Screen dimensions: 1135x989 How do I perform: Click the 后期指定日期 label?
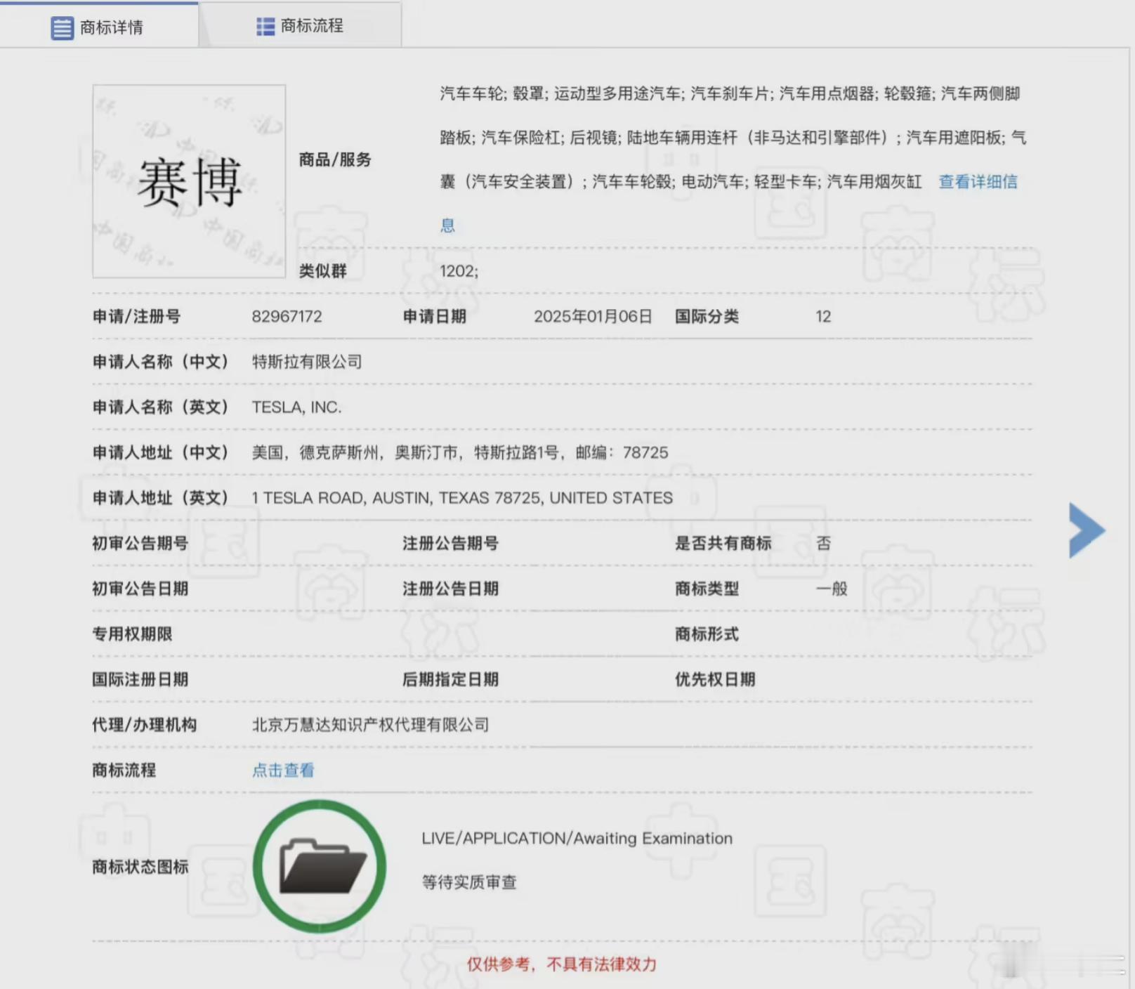pyautogui.click(x=450, y=679)
